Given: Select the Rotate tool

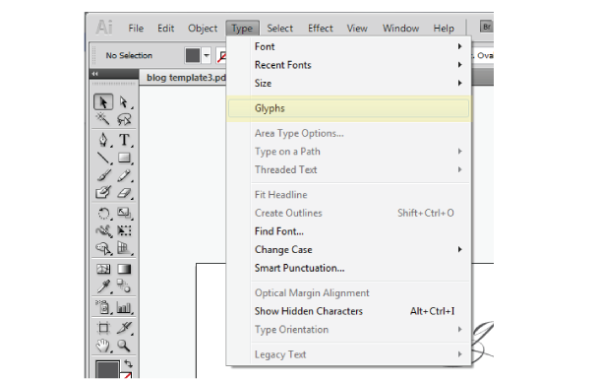Looking at the screenshot, I should (x=103, y=214).
